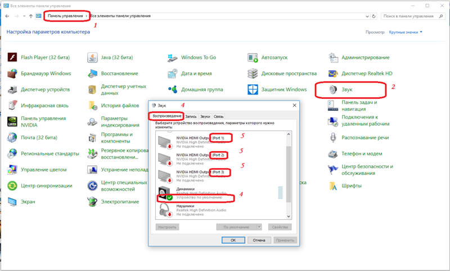Open История файлов icon
The image size is (450, 271).
pos(92,106)
